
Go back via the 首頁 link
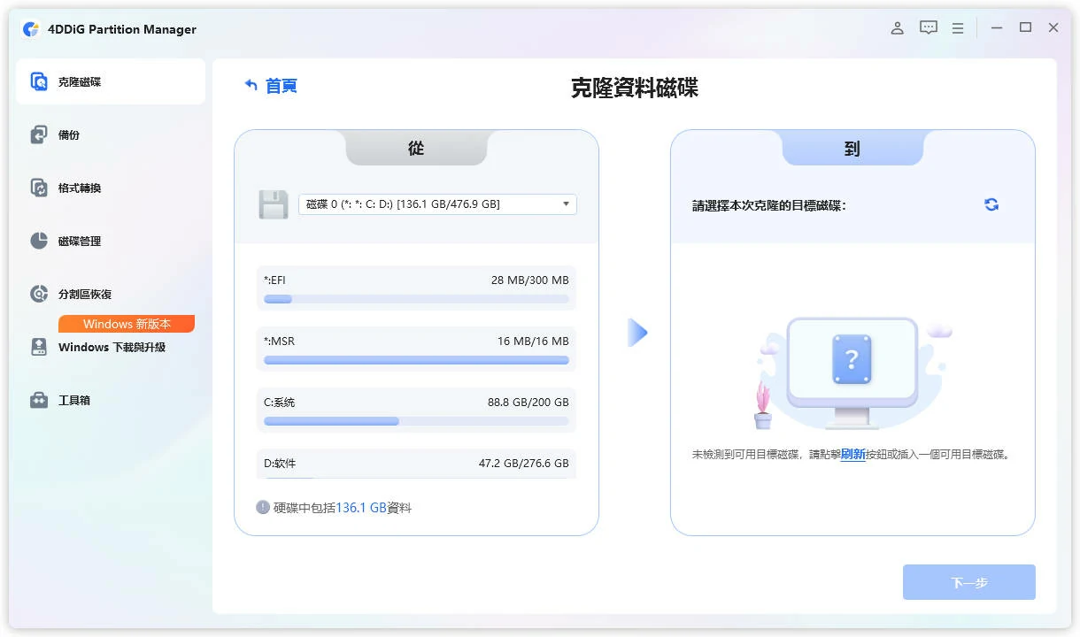coord(282,86)
